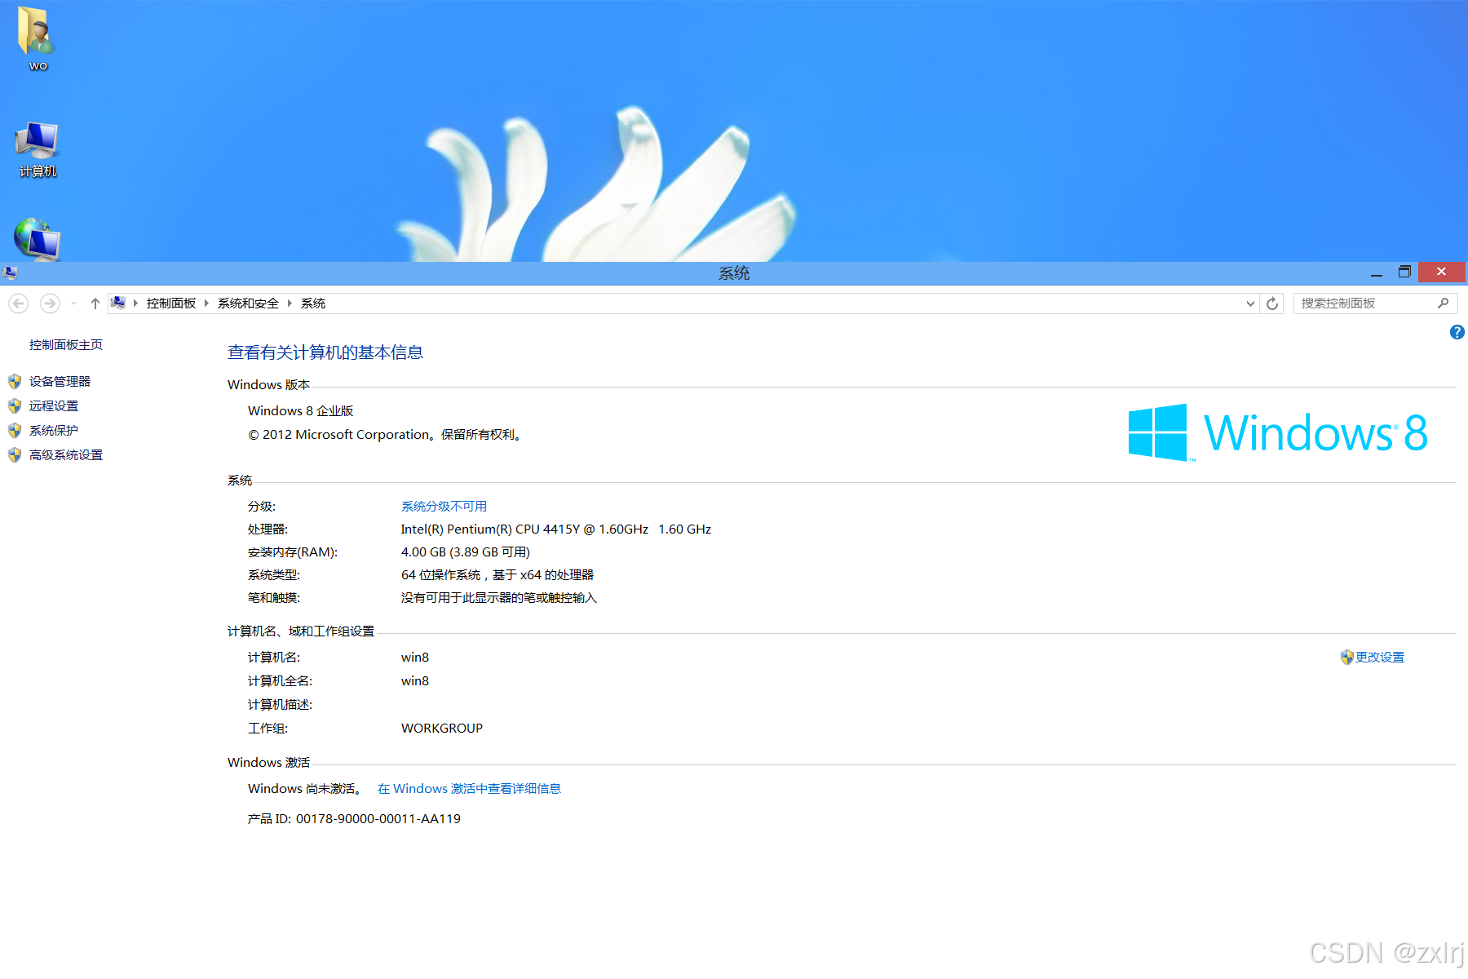Open help with the blue question mark
The image size is (1468, 979).
coord(1457,332)
